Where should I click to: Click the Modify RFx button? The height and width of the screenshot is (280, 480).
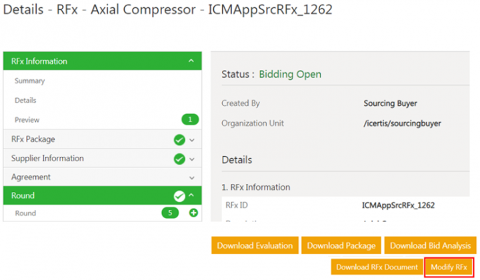point(449,267)
